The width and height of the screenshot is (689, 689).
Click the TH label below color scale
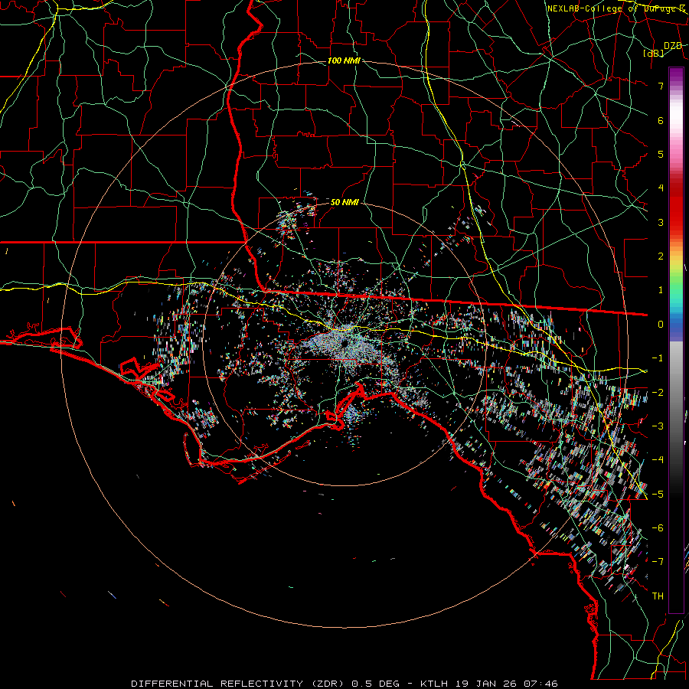658,596
